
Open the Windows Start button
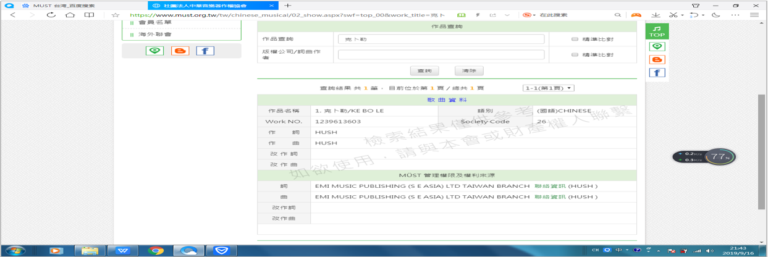(15, 250)
